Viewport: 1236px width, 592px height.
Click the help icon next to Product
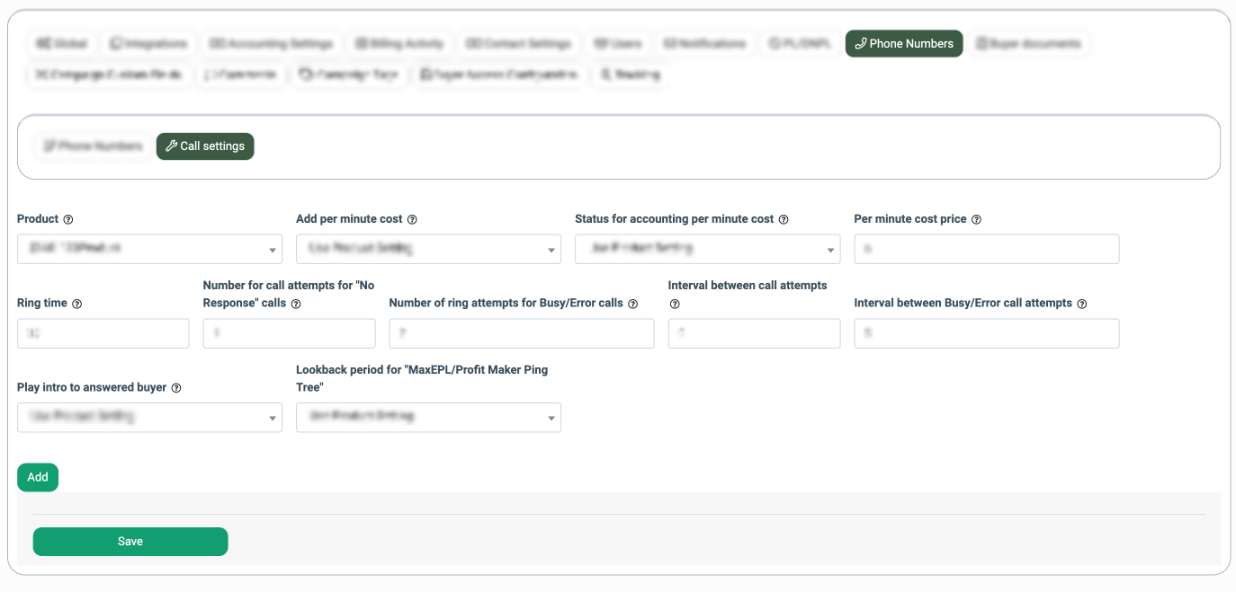[x=68, y=219]
